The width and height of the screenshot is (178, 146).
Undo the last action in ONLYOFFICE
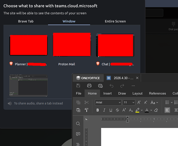point(112,86)
